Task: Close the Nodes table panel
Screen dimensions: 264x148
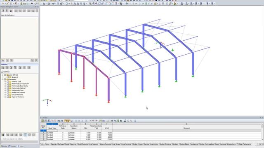Action: tap(263, 118)
